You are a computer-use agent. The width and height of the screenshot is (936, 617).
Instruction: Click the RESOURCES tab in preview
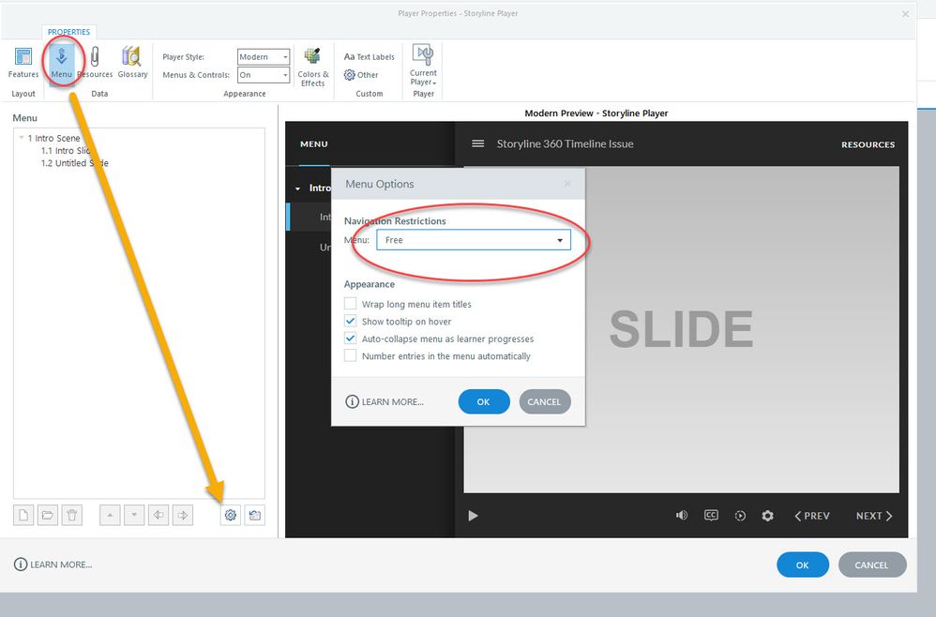pos(868,144)
